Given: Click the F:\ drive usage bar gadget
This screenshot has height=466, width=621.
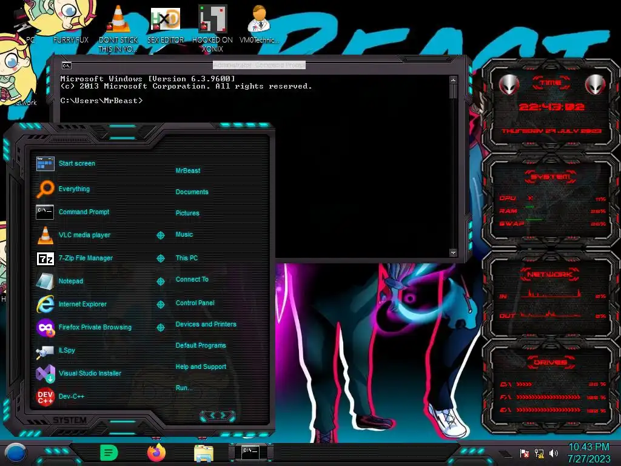Looking at the screenshot, I should pos(553,397).
